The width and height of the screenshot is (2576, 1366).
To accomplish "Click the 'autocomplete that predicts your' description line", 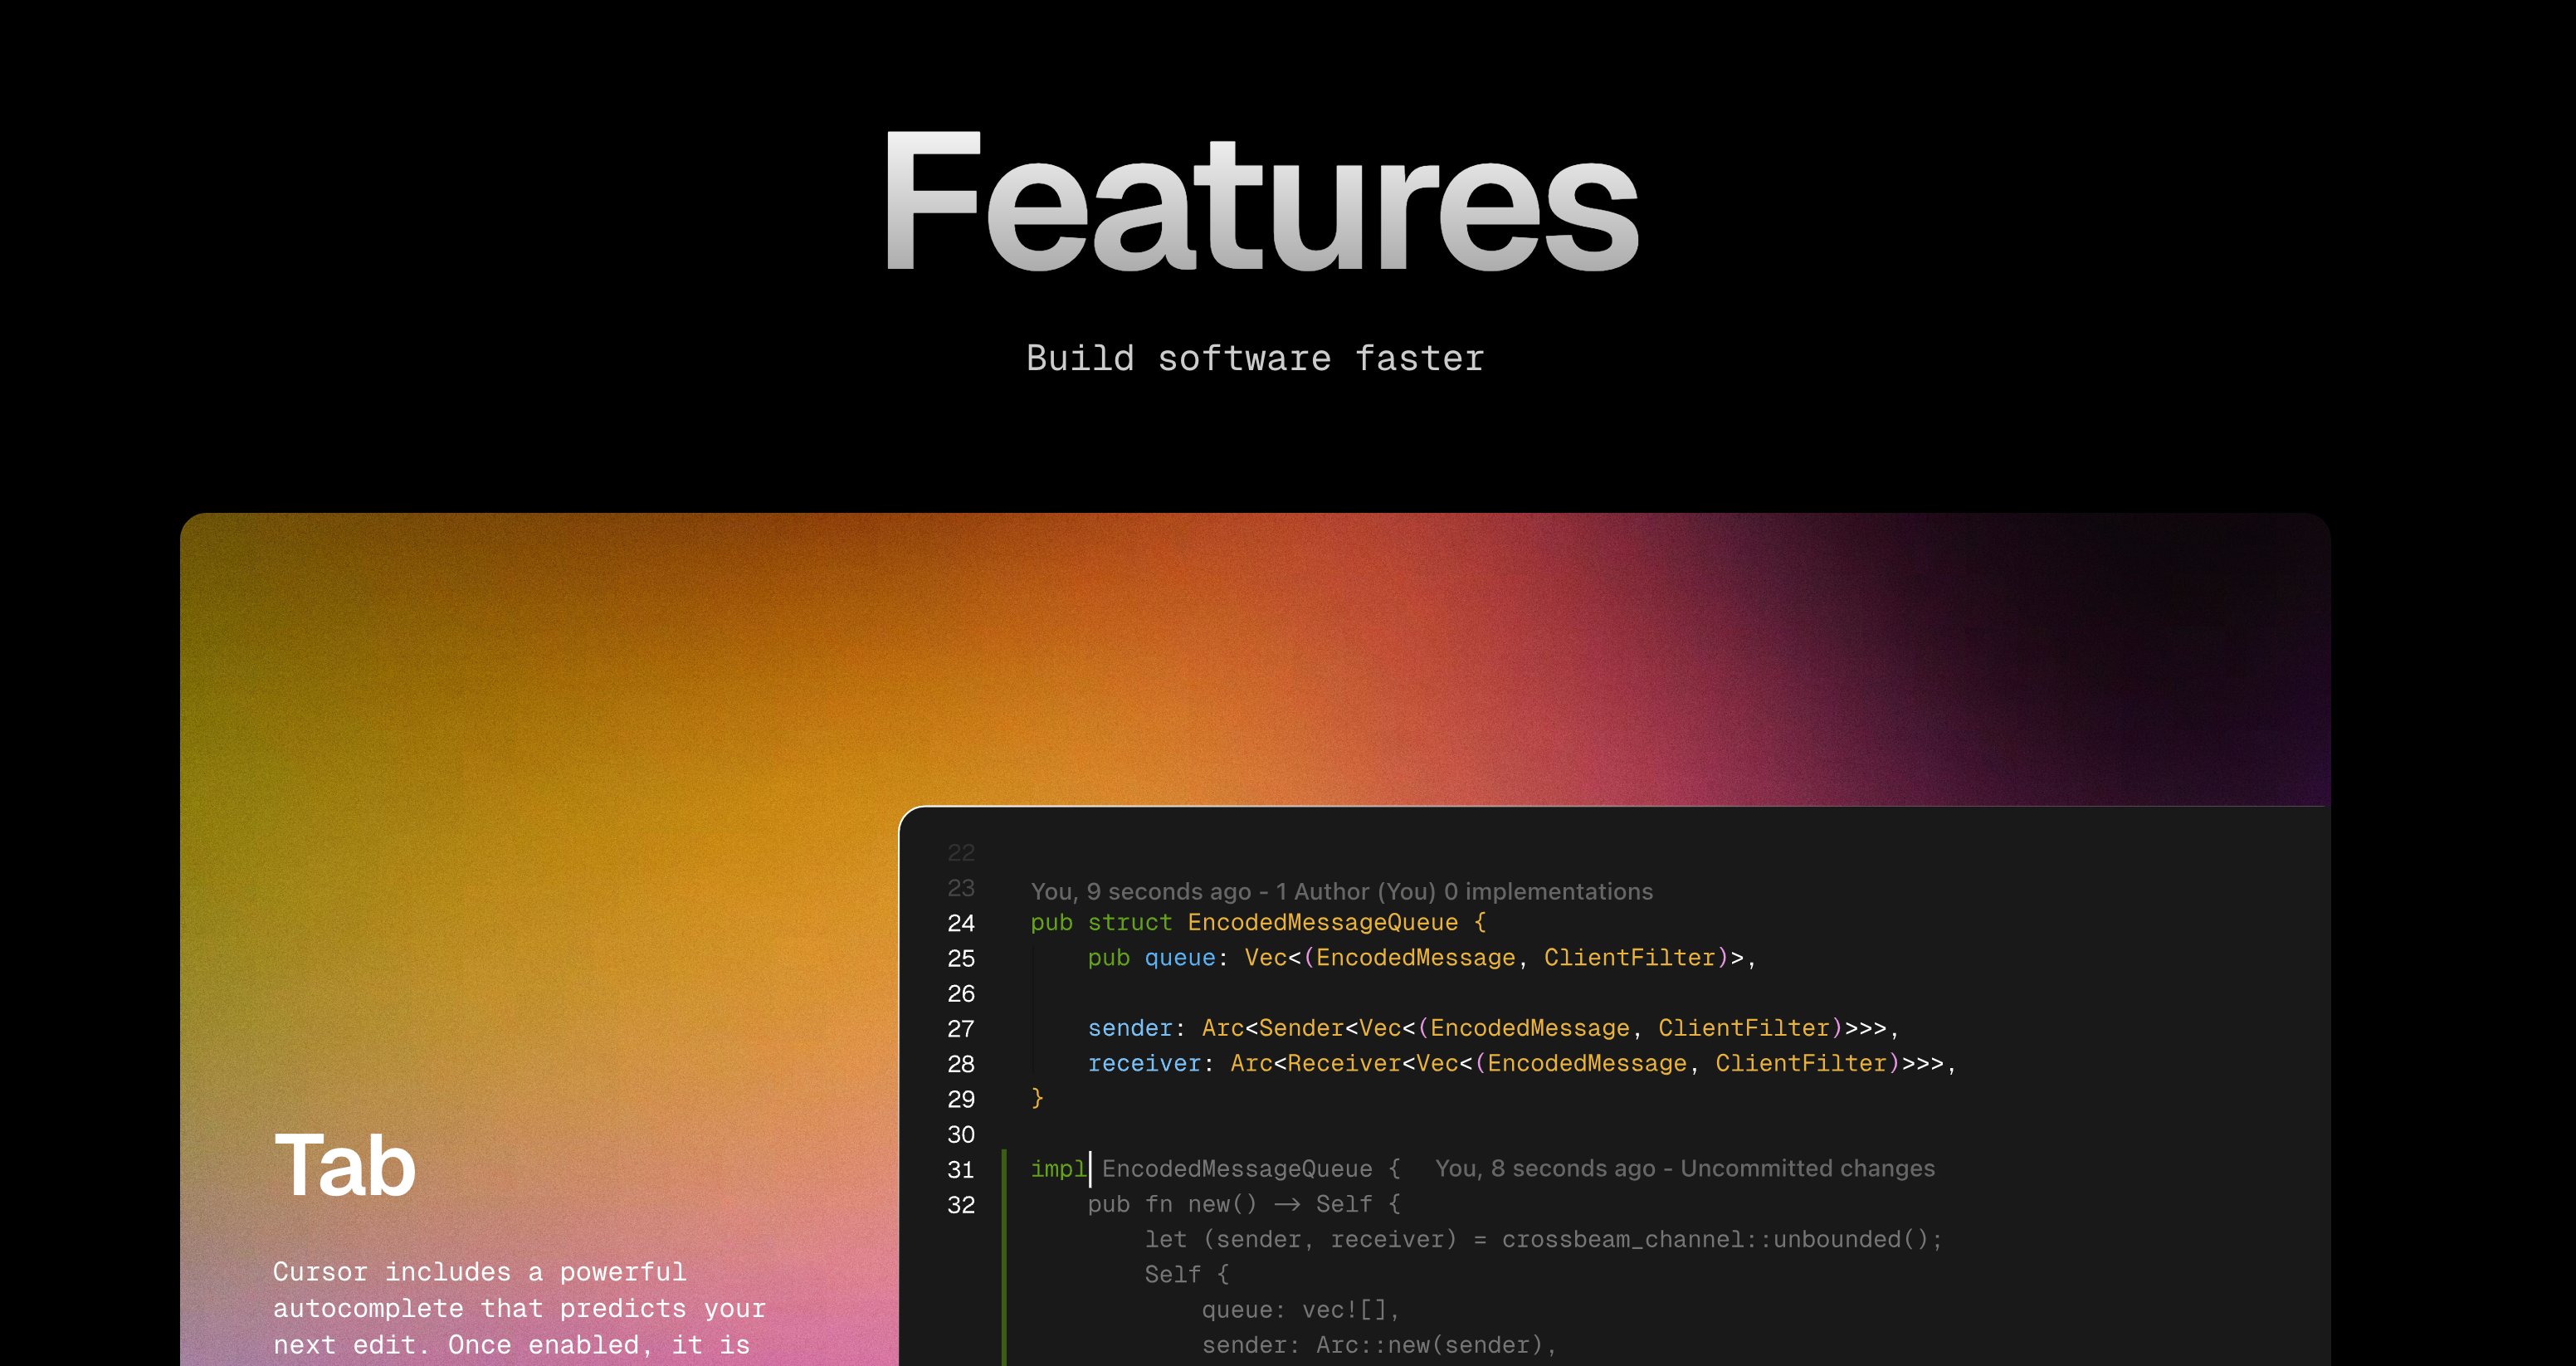I will pos(519,1308).
